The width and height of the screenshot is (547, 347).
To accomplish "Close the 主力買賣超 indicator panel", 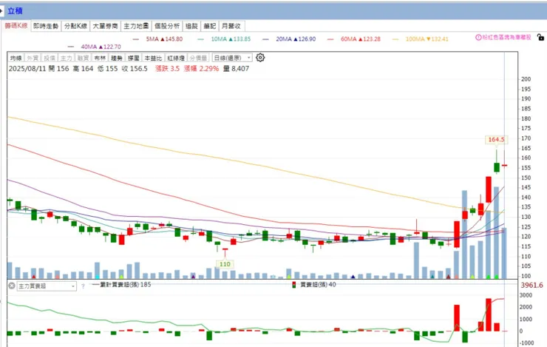I will pos(12,286).
